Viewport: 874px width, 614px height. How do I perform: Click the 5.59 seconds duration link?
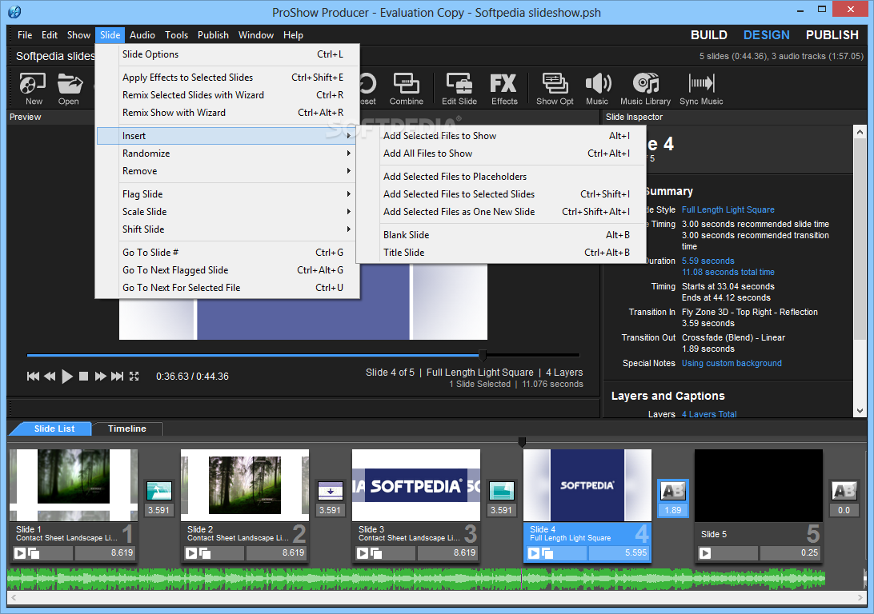tap(708, 261)
